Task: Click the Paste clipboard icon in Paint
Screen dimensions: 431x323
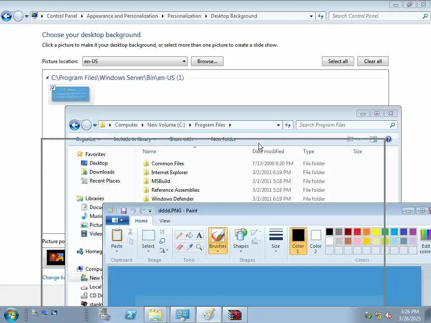Action: click(117, 236)
